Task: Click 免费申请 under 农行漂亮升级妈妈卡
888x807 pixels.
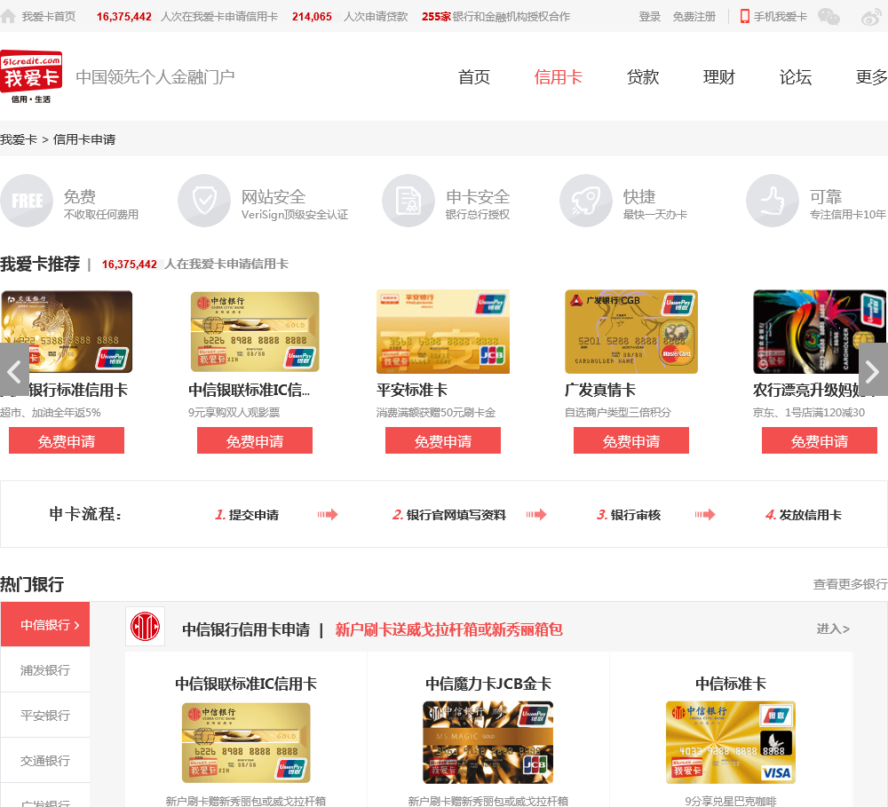Action: [x=820, y=440]
